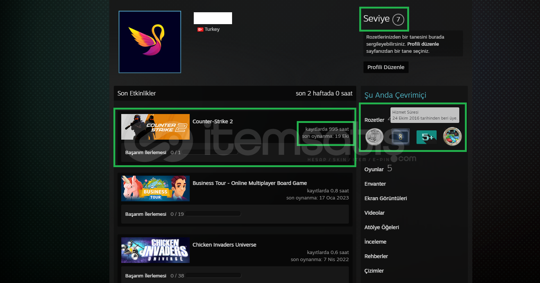Open the Çizimler artwork section
540x283 pixels.
(x=374, y=271)
